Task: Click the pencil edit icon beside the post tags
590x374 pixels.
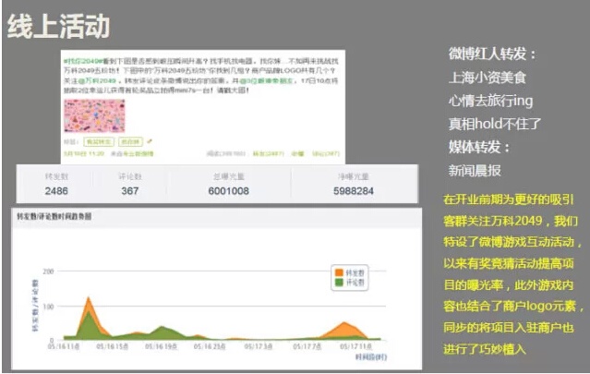Action: pos(150,142)
